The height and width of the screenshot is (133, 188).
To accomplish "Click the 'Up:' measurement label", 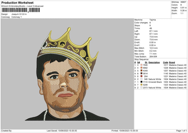I will click(136, 37).
